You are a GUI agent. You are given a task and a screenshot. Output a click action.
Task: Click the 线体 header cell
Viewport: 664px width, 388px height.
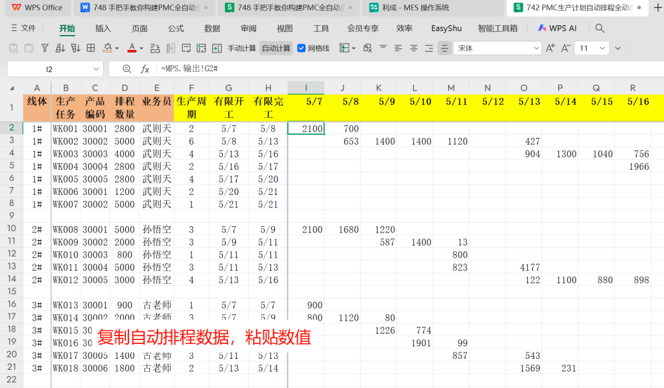37,108
